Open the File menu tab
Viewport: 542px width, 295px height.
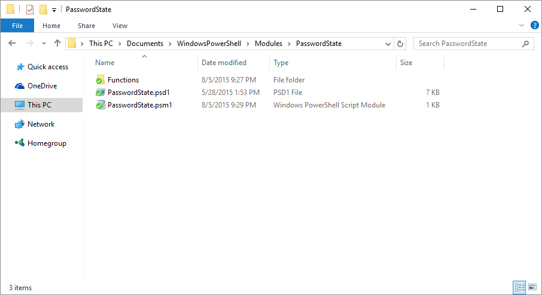[x=17, y=26]
